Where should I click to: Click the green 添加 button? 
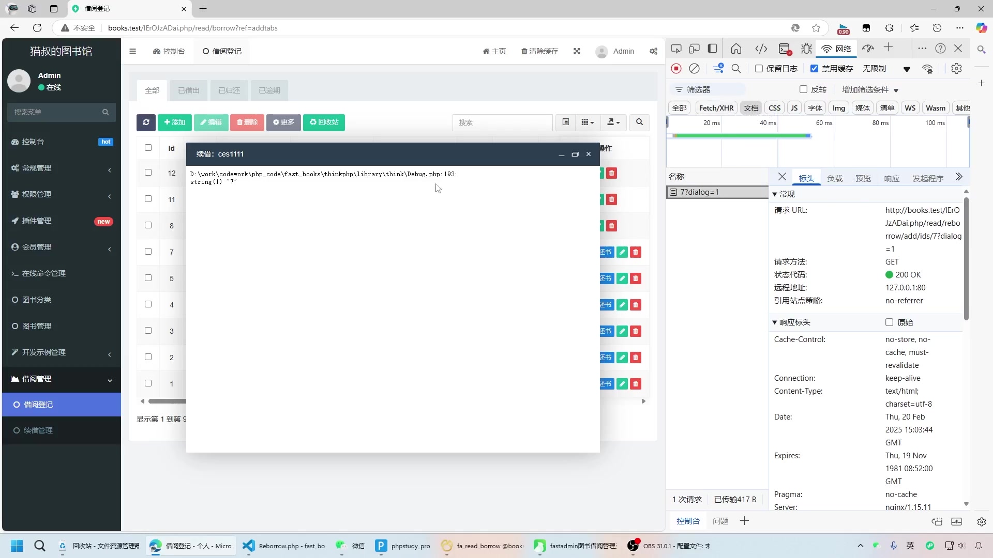175,122
